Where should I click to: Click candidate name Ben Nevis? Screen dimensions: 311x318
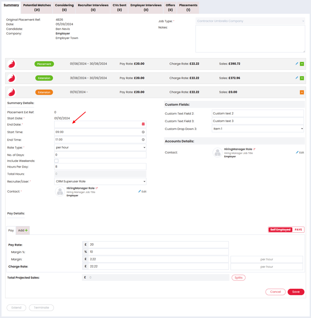pyautogui.click(x=63, y=29)
